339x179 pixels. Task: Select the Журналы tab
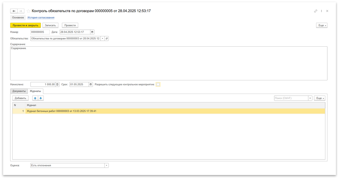pyautogui.click(x=35, y=91)
